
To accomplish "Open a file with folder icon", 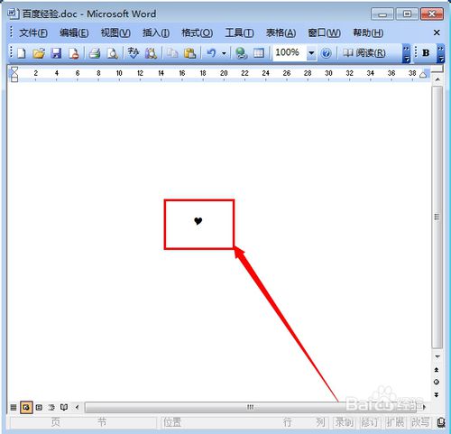I will click(39, 53).
